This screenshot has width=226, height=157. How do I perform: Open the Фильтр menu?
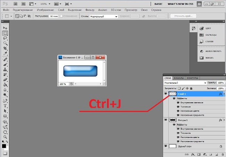coord(90,10)
